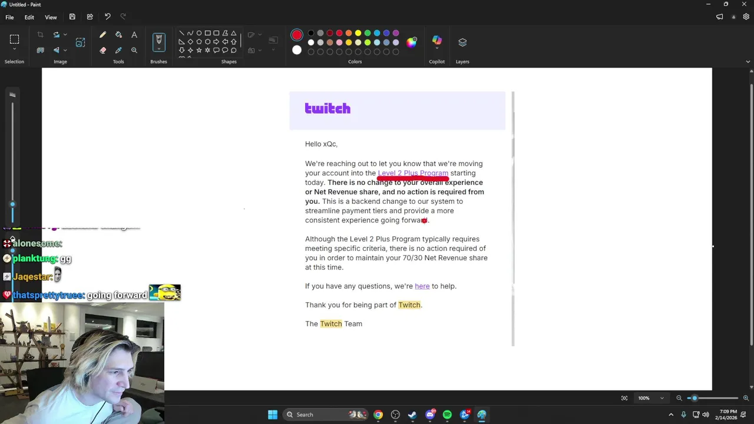This screenshot has width=754, height=424.
Task: Select the Rectangle shape
Action: click(x=207, y=33)
